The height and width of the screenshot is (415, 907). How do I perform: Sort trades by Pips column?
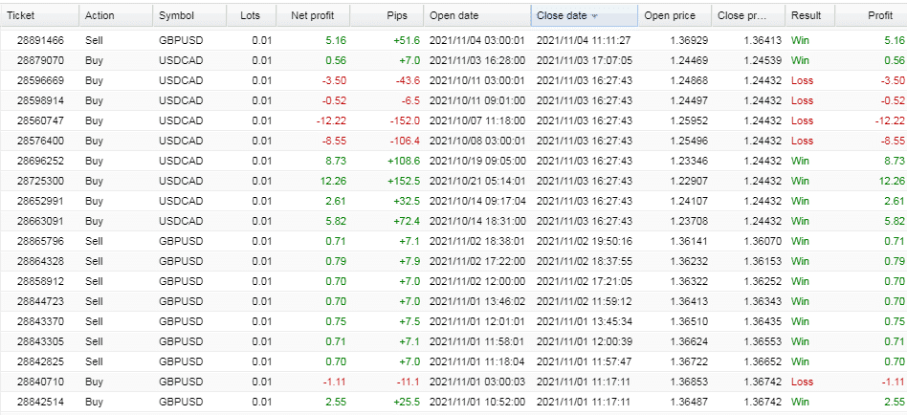tap(387, 15)
